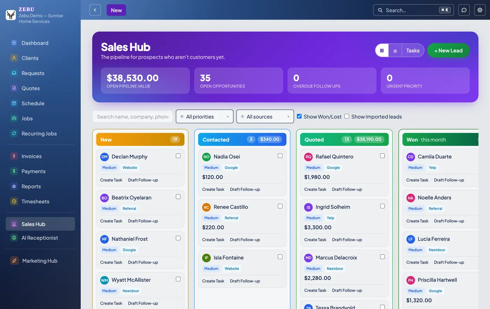
Task: Select Sales Hub in the sidebar
Action: tap(40, 224)
